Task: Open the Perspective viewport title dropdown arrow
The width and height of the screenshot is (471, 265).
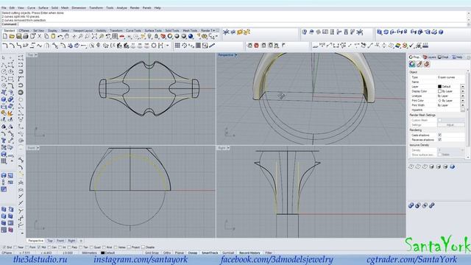Action: (236, 55)
